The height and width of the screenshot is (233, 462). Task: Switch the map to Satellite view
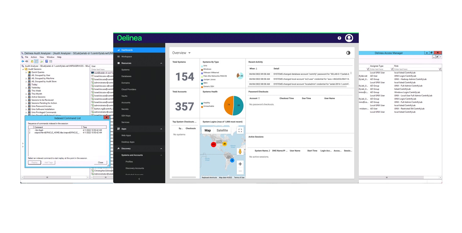(222, 131)
